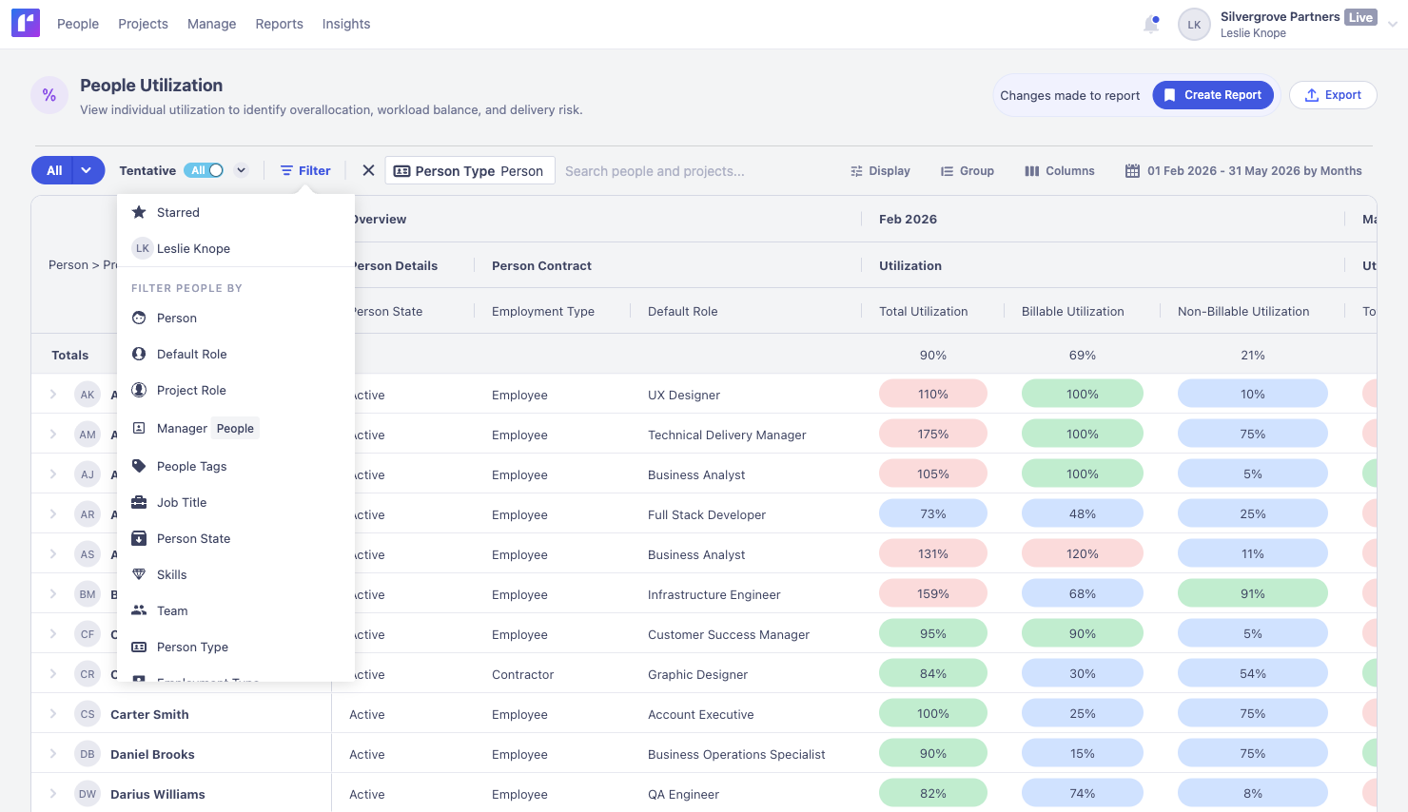Screen dimensions: 1408x812
Task: Click the red 175% utilization cell
Action: [x=932, y=435]
